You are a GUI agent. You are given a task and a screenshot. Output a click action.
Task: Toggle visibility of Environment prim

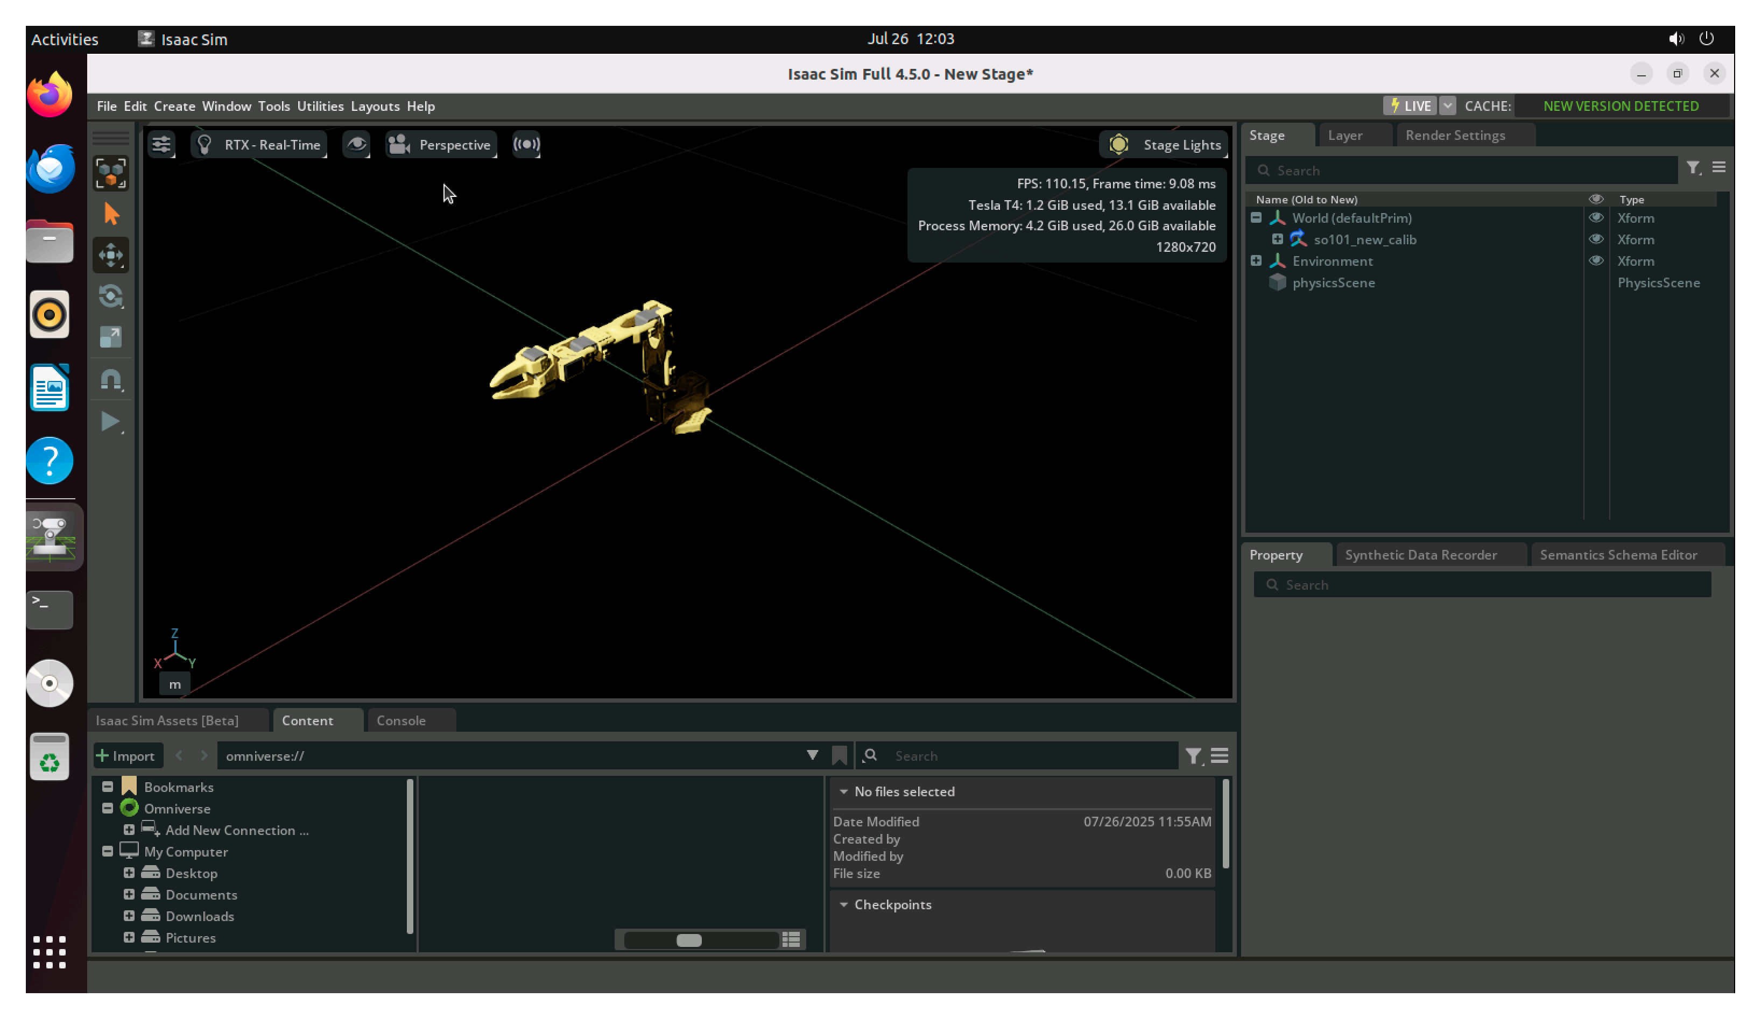pyautogui.click(x=1596, y=260)
